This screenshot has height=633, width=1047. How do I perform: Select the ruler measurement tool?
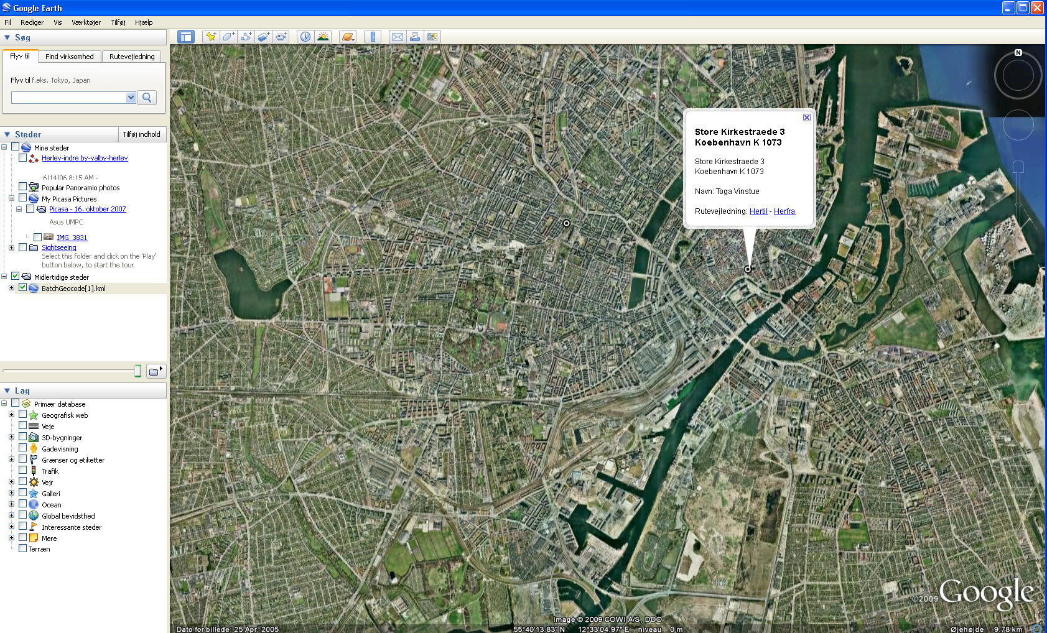pos(373,37)
